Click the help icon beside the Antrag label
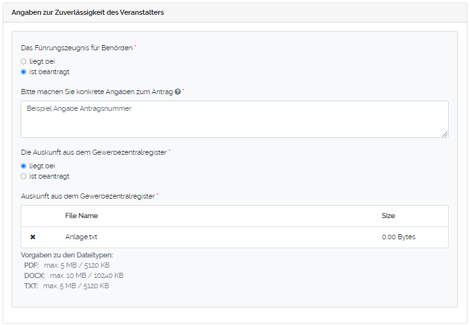The height and width of the screenshot is (325, 470). pos(178,92)
